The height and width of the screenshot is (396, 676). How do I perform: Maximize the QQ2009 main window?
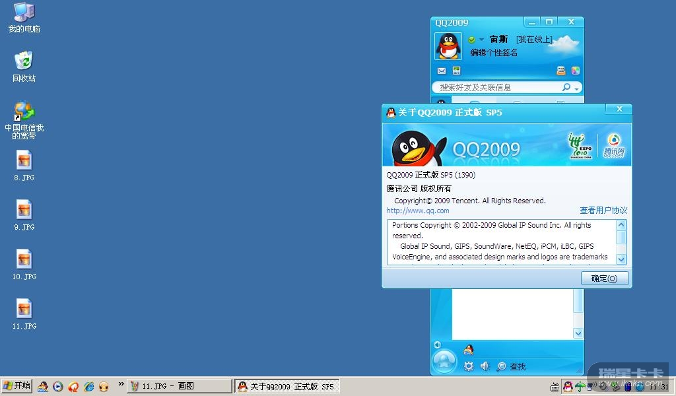pos(549,22)
